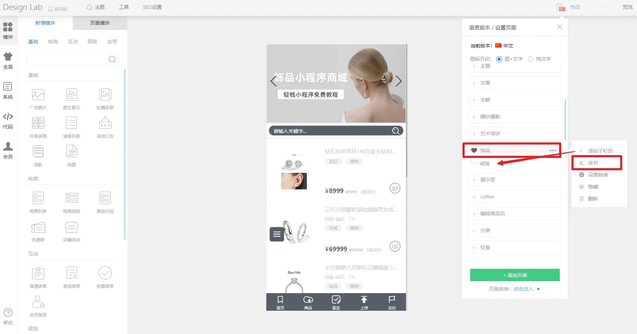Switch to the 页面模块 tab
This screenshot has height=334, width=637.
tap(100, 23)
